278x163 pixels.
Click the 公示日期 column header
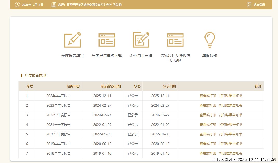click(169, 86)
